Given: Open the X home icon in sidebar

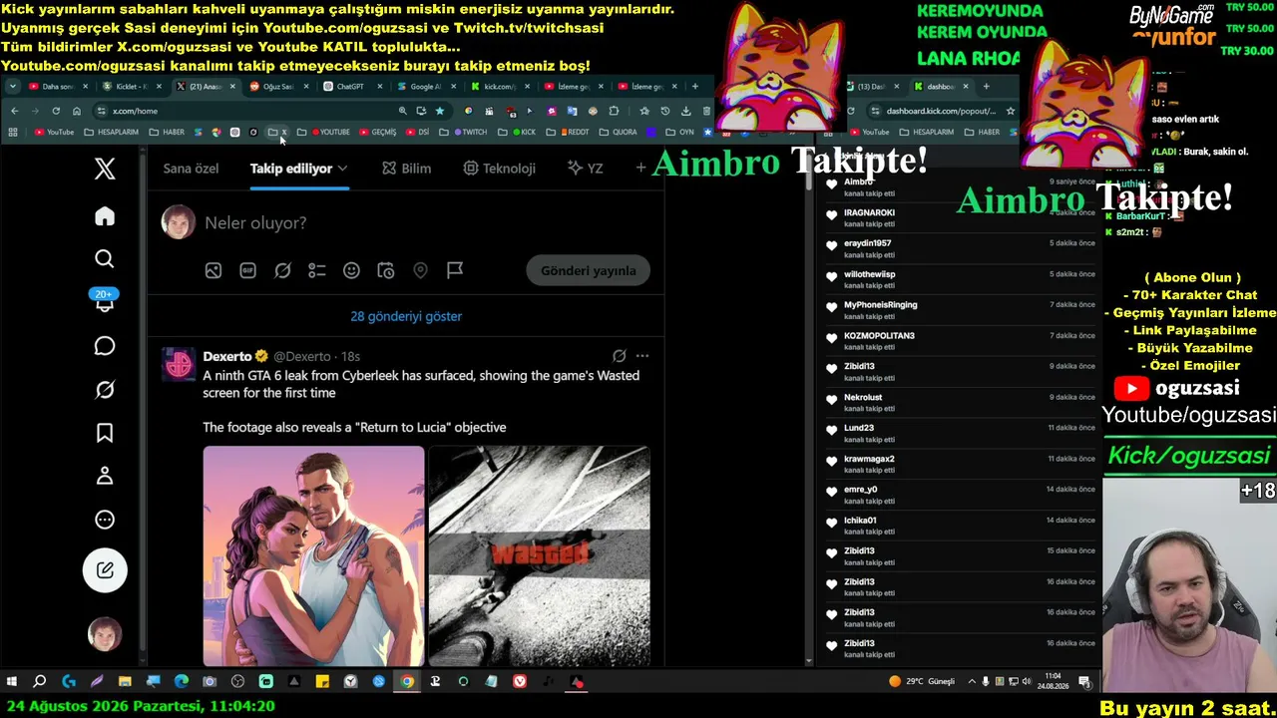Looking at the screenshot, I should pos(105,216).
